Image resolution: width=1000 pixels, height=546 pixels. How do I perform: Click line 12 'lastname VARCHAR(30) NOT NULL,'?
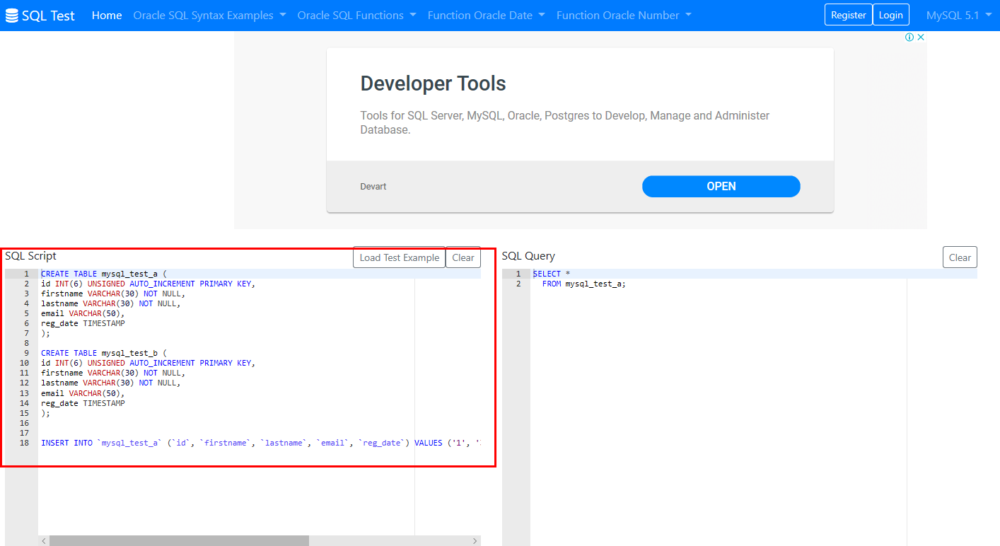point(111,383)
